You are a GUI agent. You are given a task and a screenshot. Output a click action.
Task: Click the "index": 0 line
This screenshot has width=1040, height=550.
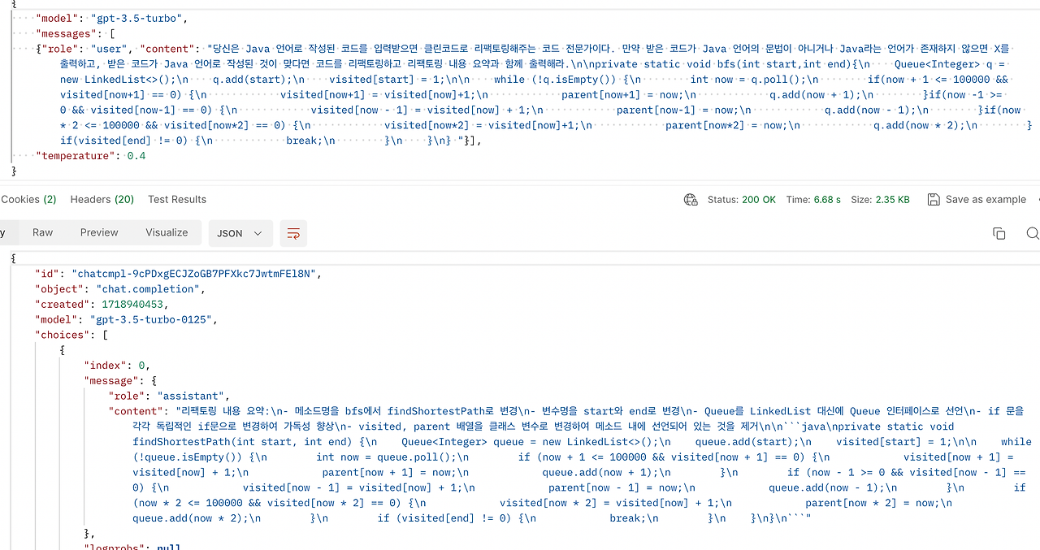117,366
